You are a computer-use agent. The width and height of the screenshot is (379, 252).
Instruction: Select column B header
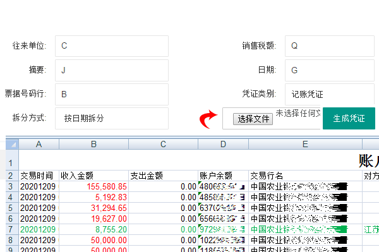point(93,144)
